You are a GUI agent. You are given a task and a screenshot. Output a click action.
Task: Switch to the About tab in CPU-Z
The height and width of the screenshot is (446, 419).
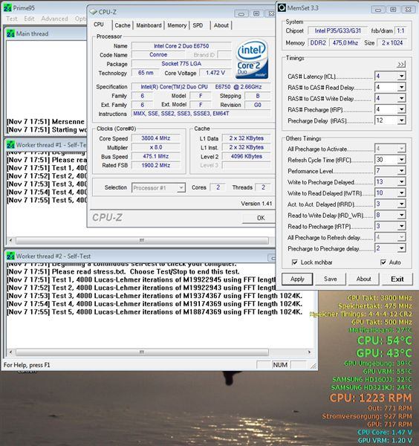pos(221,25)
